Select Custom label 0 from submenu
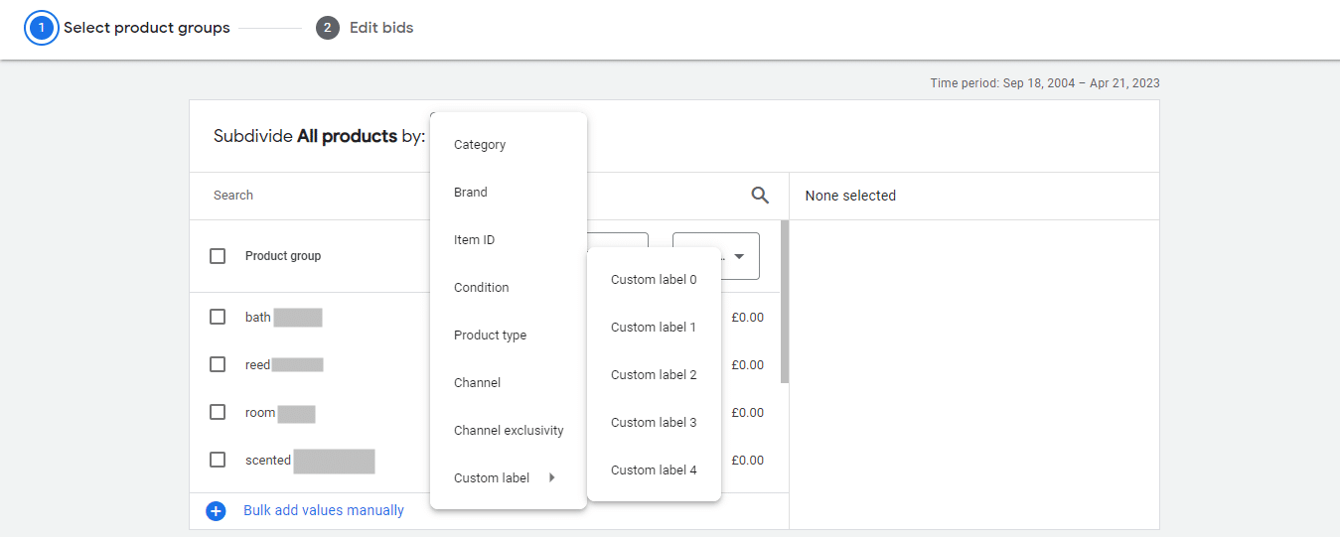This screenshot has width=1340, height=537. [x=654, y=280]
